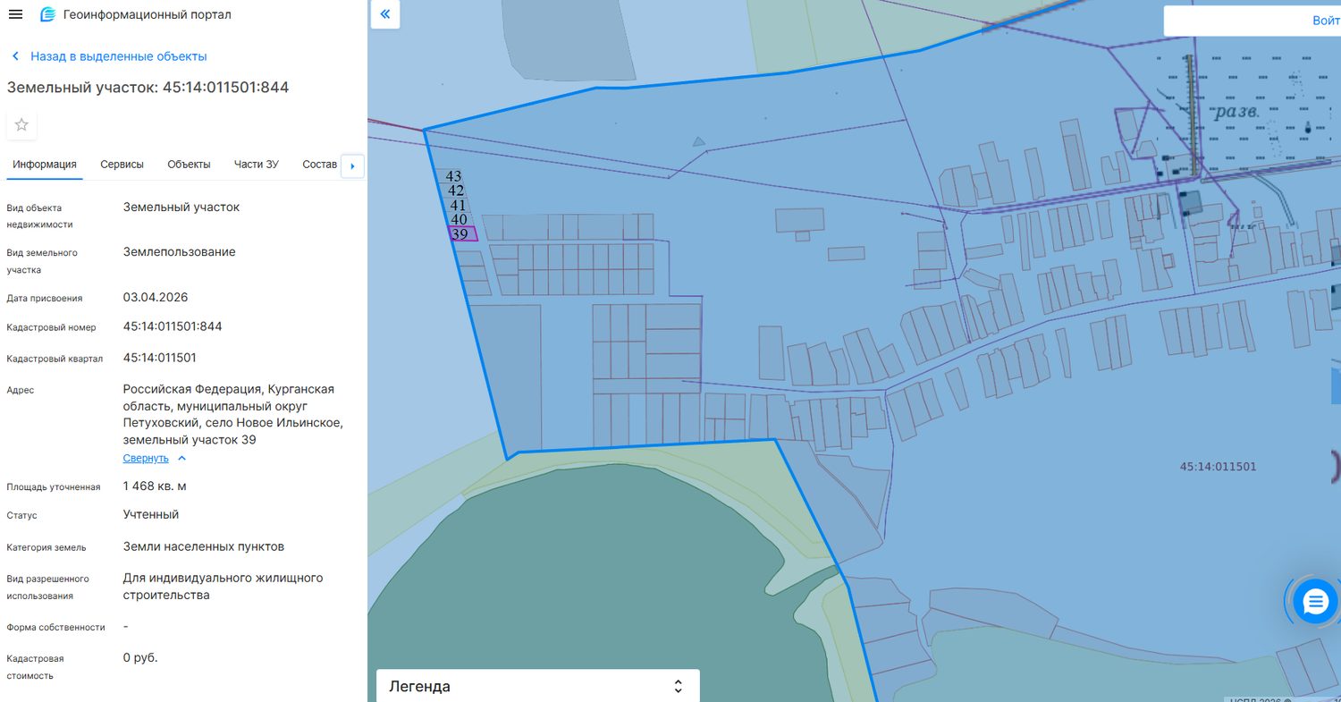The width and height of the screenshot is (1341, 702).
Task: Click cadastral quarter label 45:14:011501 on map
Action: [x=1219, y=467]
